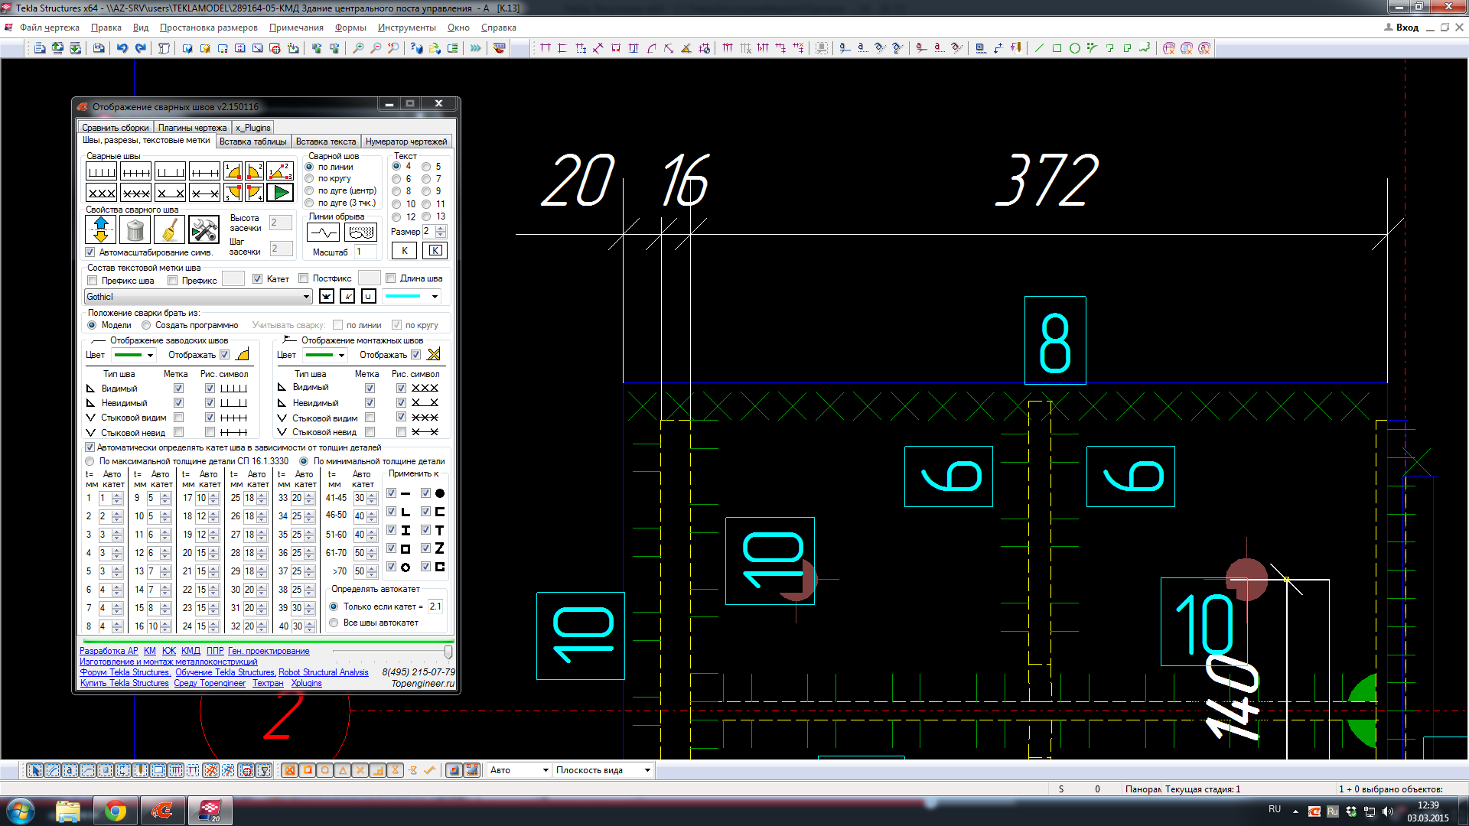Select the 'по кругу' weld radio button
This screenshot has height=826, width=1469.
(x=310, y=179)
